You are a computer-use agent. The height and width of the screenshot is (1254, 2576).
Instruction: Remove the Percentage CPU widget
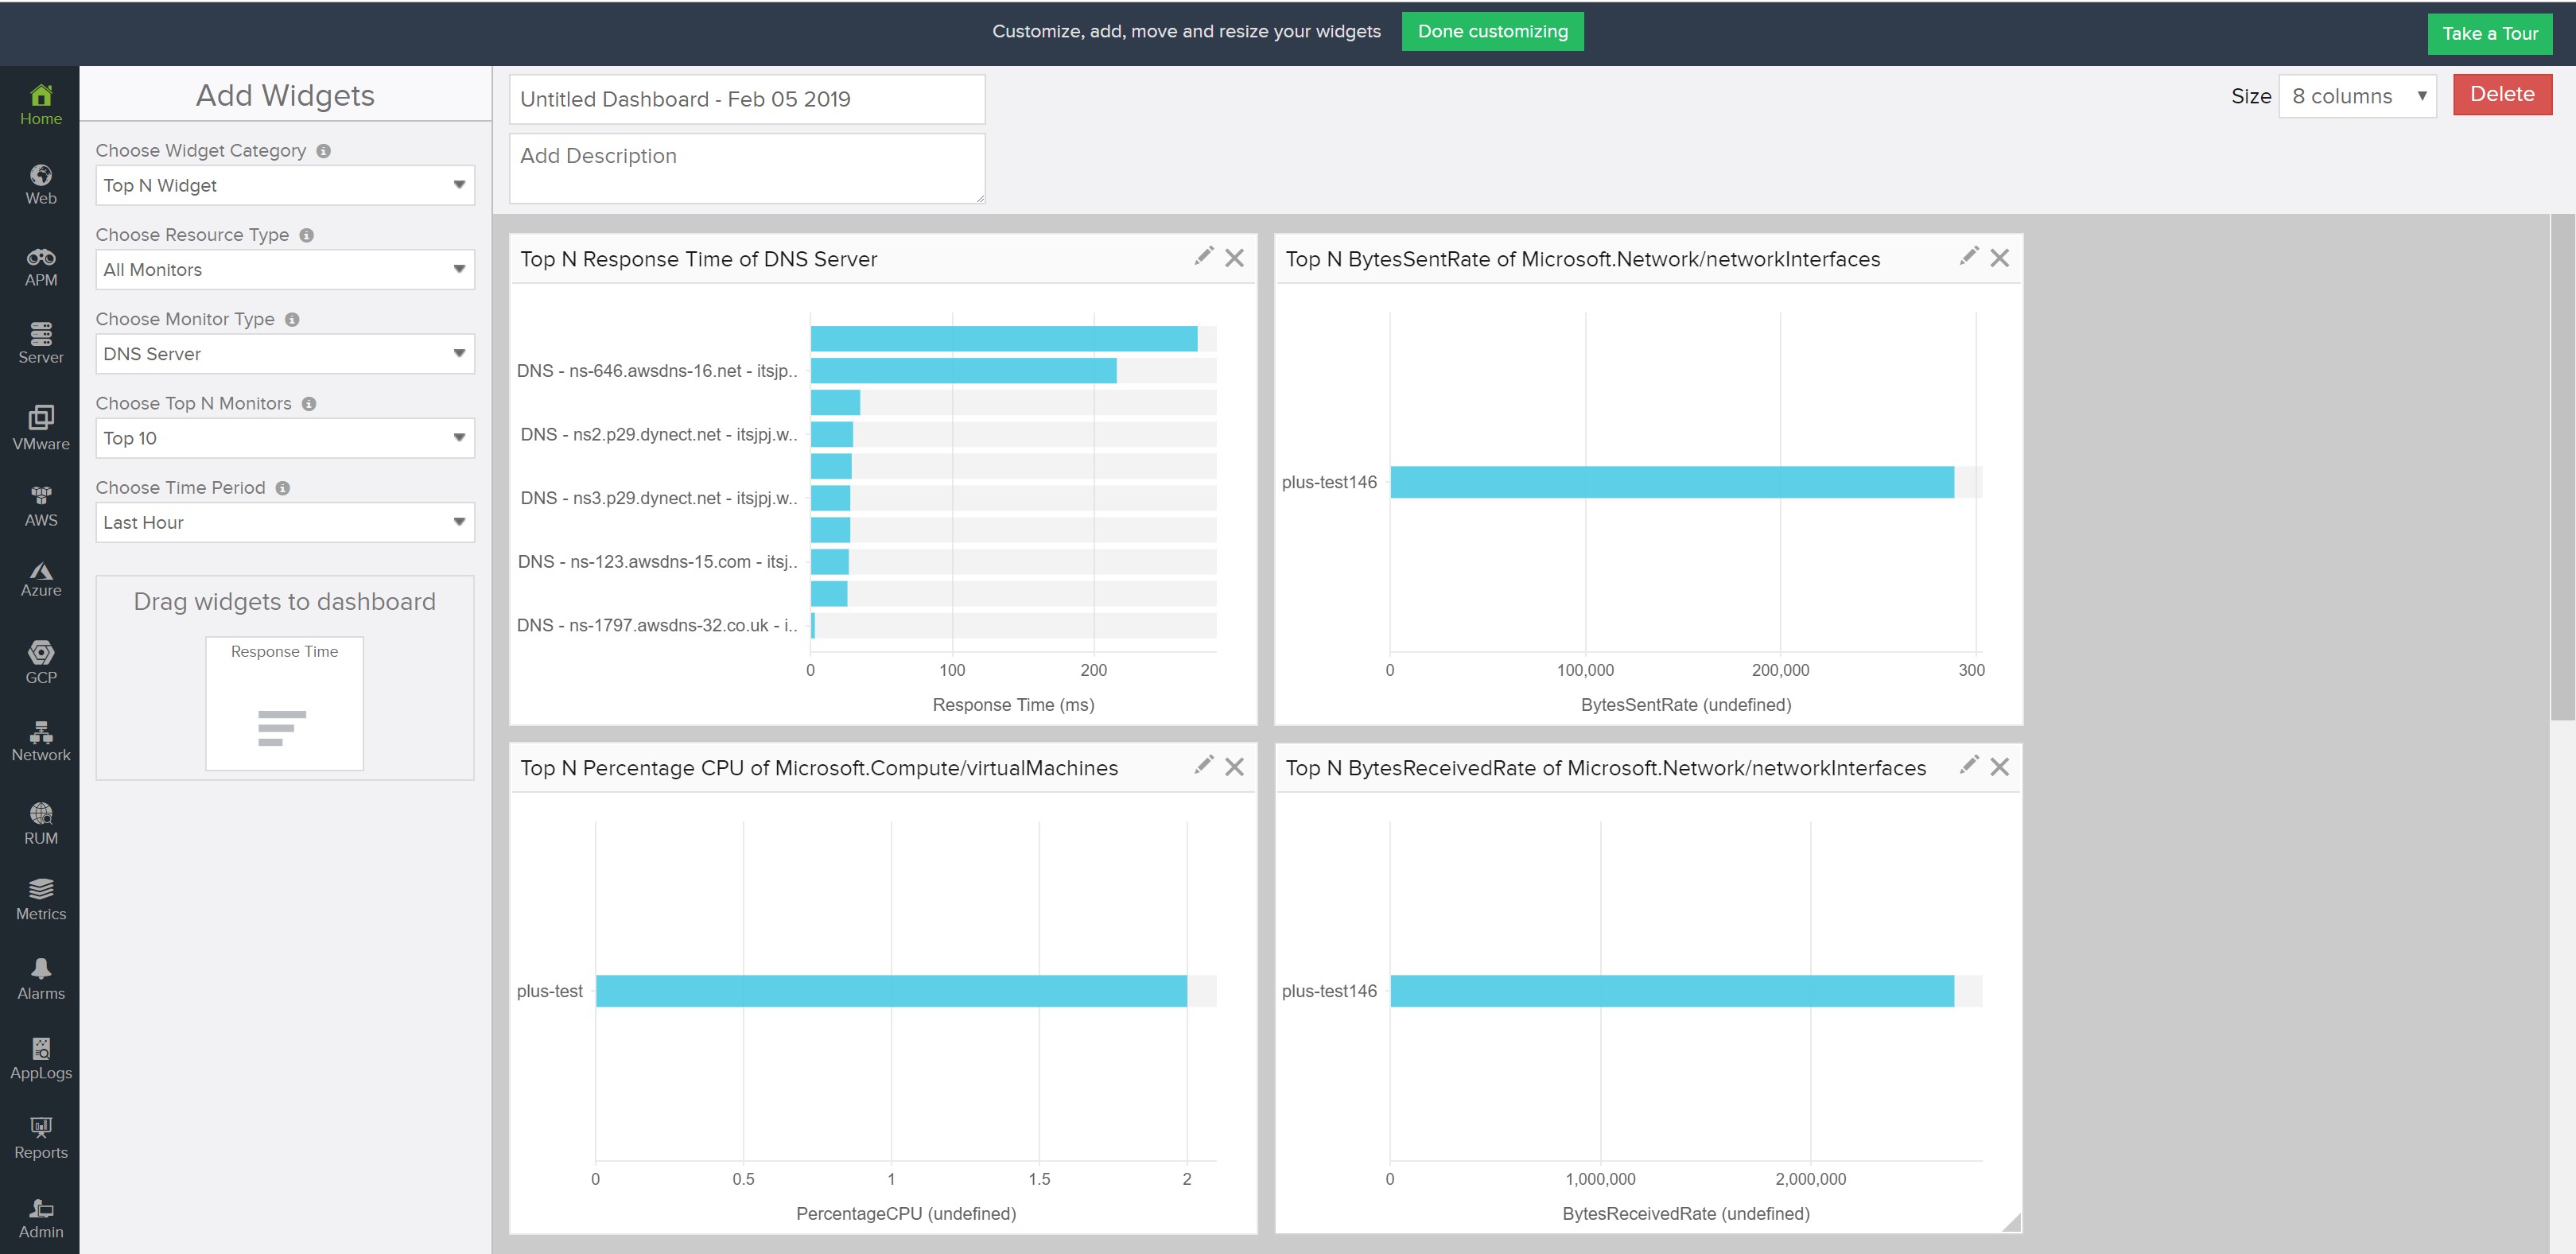1235,767
